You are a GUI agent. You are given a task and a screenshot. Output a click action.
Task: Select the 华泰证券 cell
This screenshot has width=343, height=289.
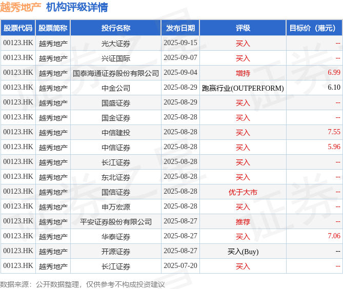[116, 237]
